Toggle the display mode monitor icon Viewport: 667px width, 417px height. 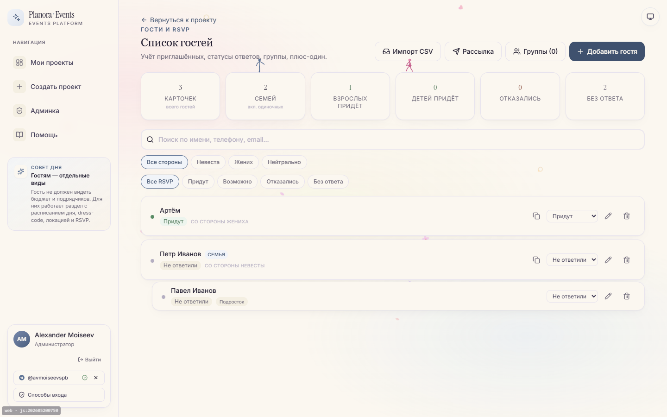click(x=650, y=17)
